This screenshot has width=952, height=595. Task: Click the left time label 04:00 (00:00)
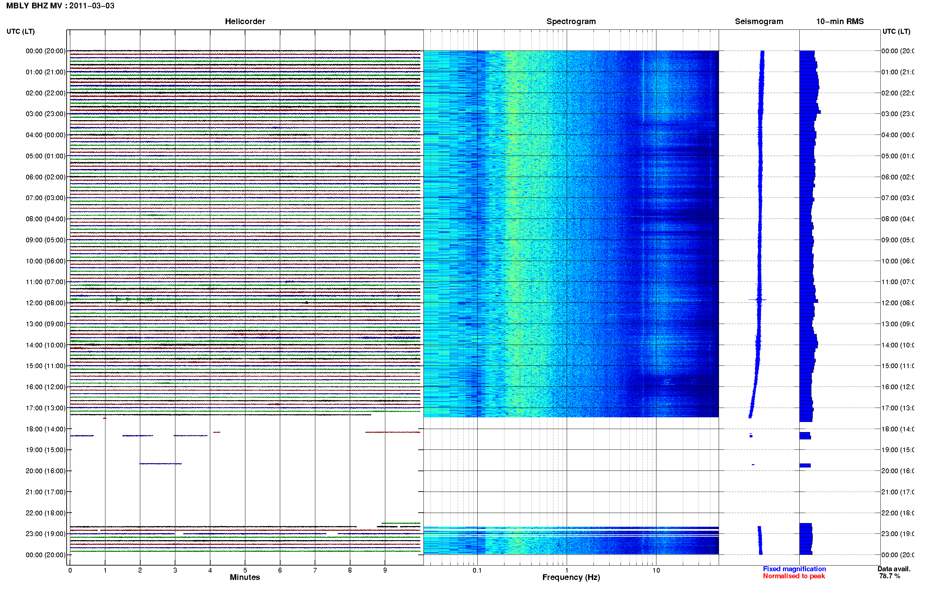46,135
